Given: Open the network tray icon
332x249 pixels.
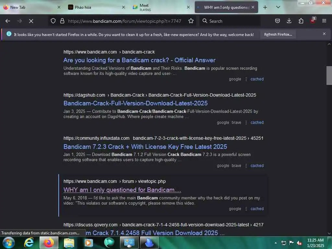Looking at the screenshot, I should [x=283, y=243].
